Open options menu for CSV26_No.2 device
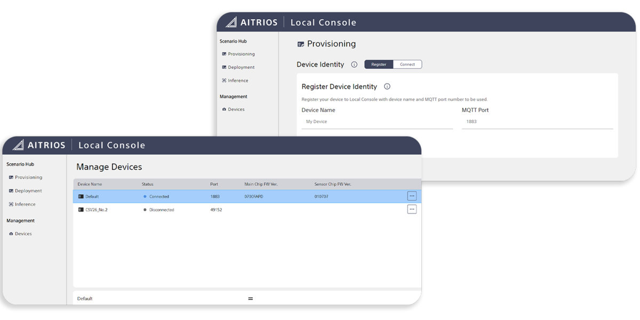Screen dimensions: 640x320 coord(412,209)
